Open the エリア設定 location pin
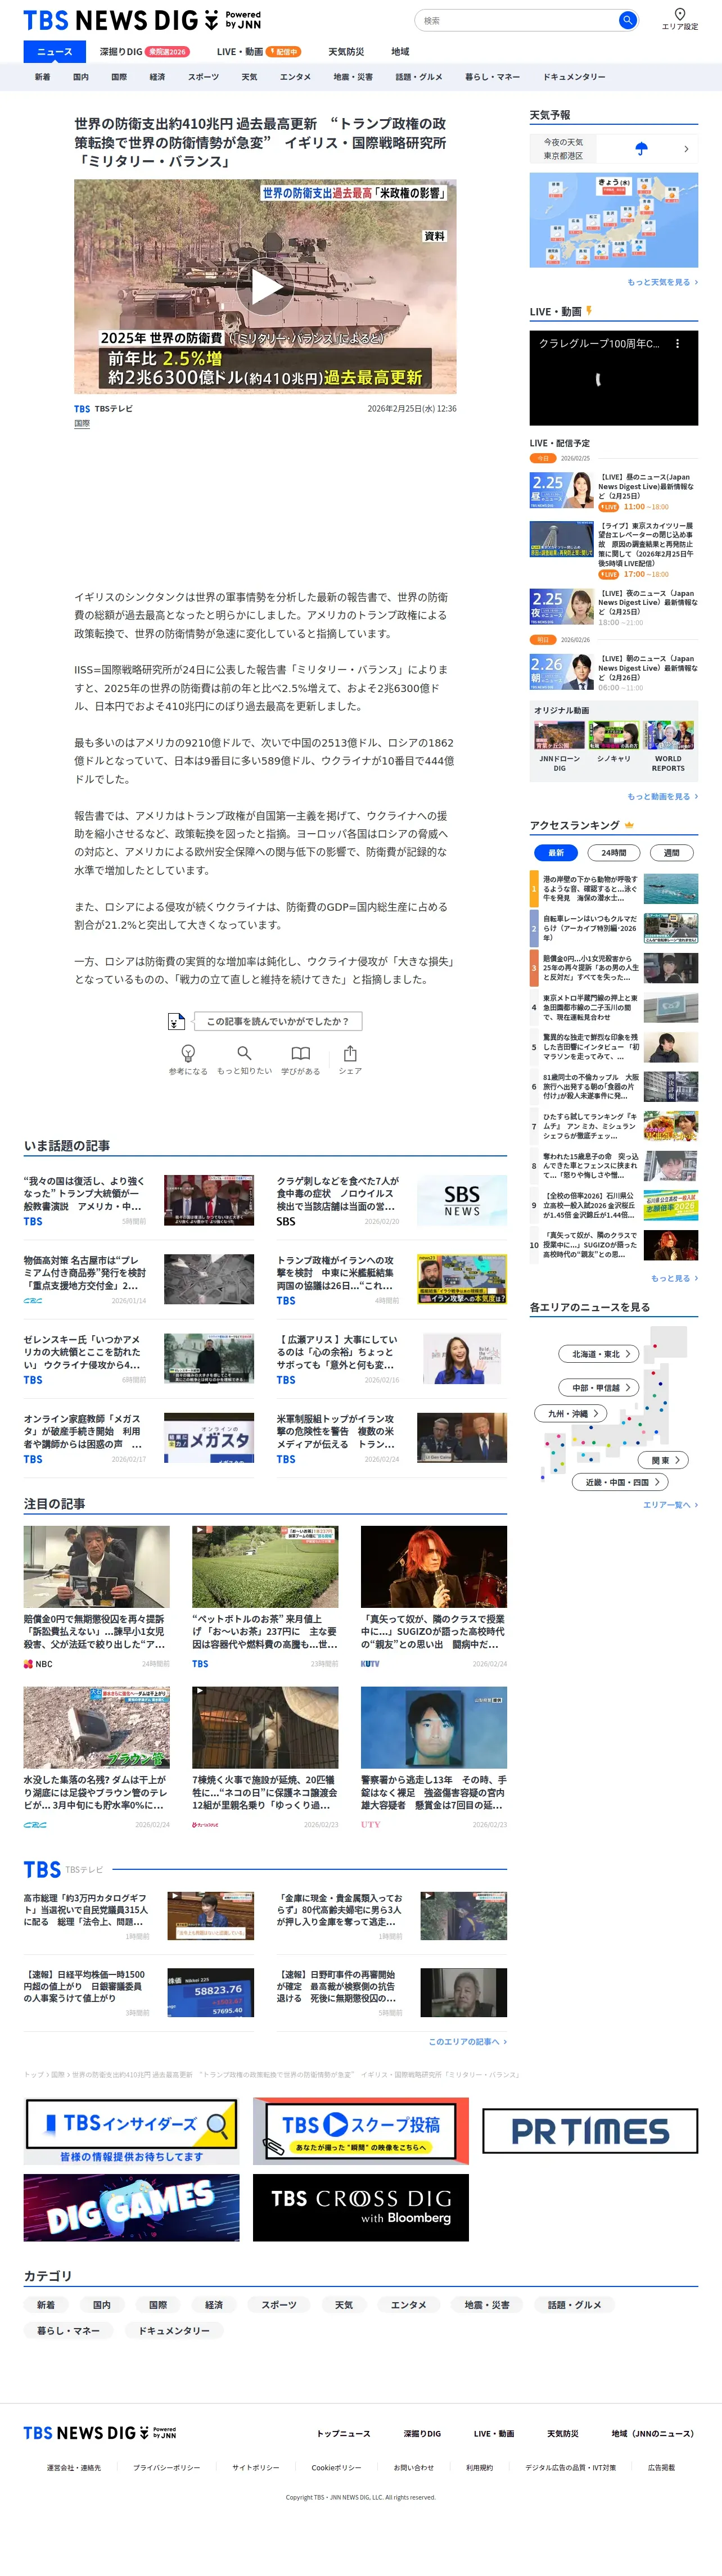 coord(680,18)
